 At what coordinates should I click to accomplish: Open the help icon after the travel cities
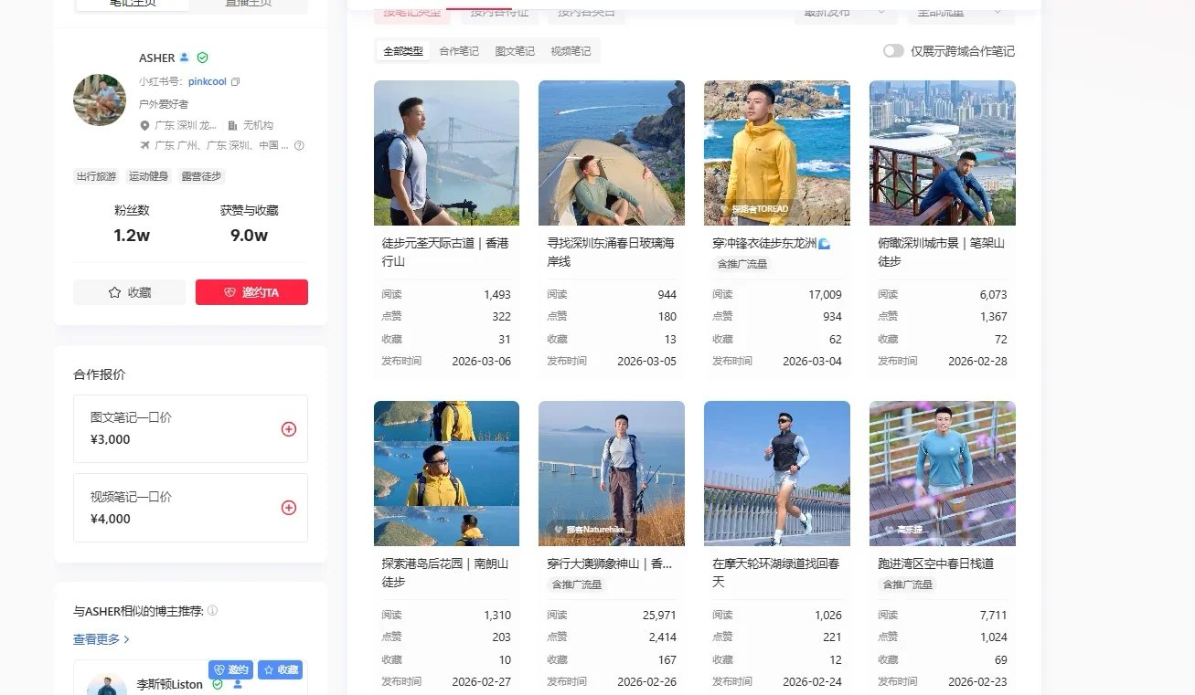coord(299,145)
